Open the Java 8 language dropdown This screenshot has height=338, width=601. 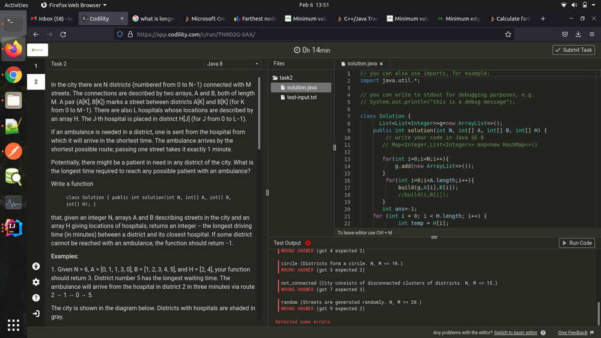point(232,64)
